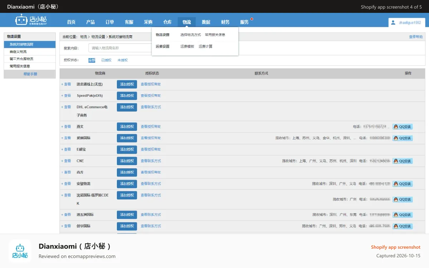Click 添加授权 for 创宇国际

tap(127, 226)
